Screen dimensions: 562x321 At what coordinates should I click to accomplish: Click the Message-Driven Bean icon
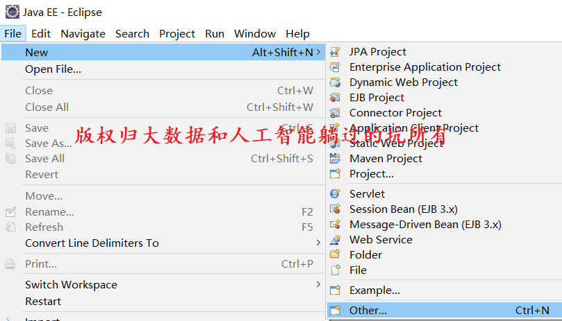[335, 225]
